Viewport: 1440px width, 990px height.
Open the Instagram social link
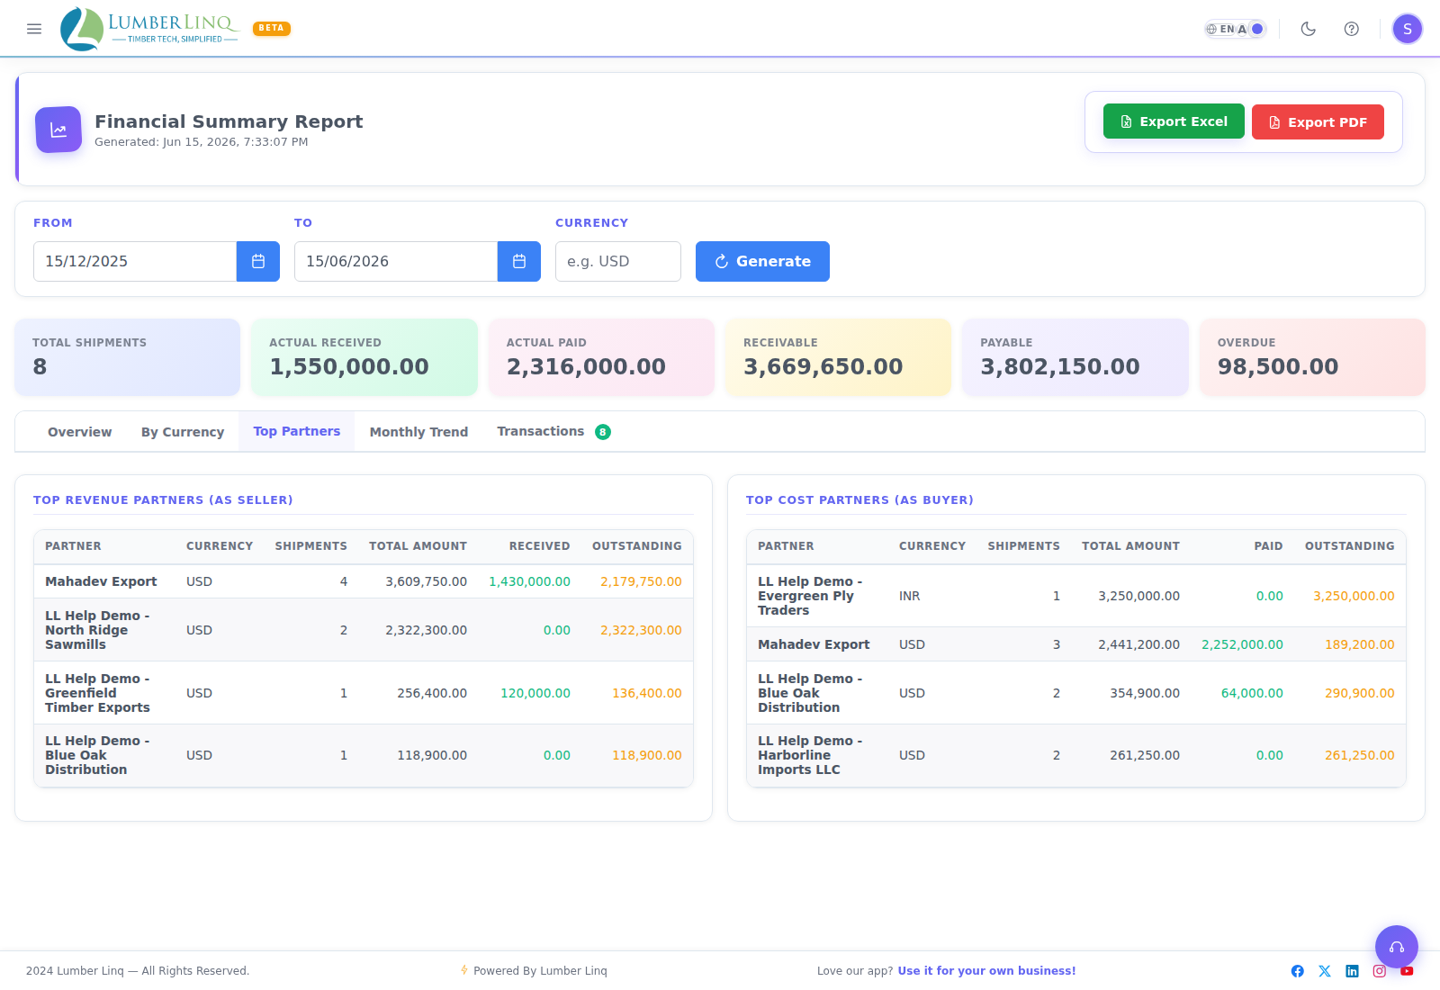click(x=1379, y=971)
